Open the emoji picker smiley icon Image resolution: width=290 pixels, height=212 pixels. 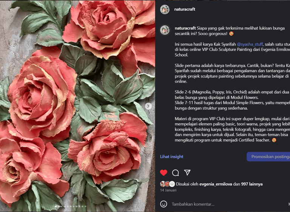point(164,204)
